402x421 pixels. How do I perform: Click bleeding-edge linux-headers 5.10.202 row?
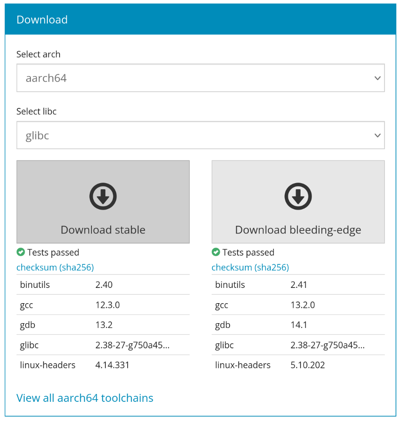(298, 365)
